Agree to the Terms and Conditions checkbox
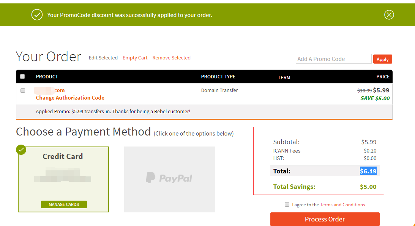415x226 pixels. point(287,204)
